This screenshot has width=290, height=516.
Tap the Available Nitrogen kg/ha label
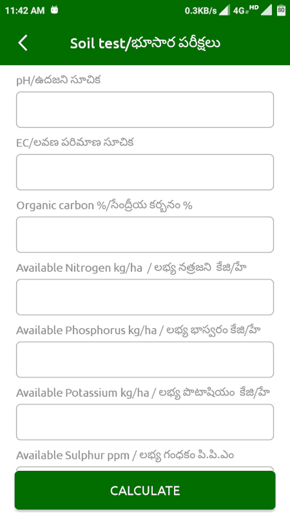point(131,268)
